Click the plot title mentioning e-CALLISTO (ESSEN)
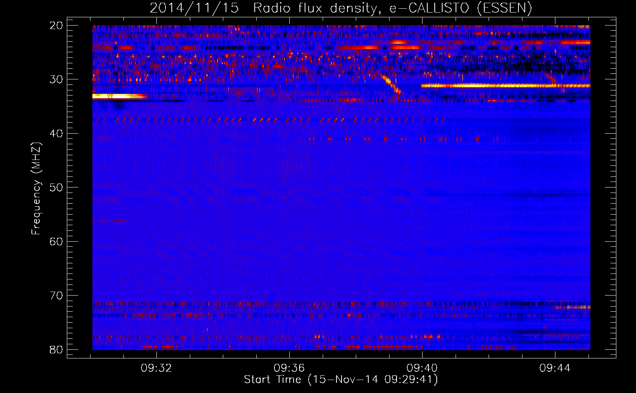Viewport: 636px width, 393px height. (x=341, y=8)
